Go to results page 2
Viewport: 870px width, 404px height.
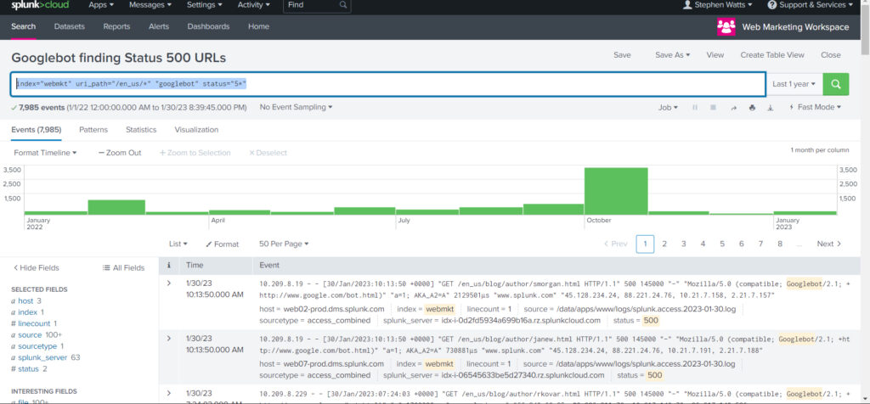pyautogui.click(x=664, y=244)
